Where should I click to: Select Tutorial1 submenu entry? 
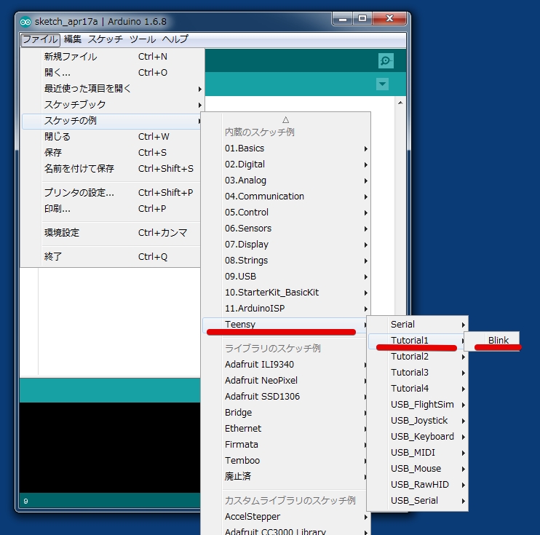[x=417, y=341]
